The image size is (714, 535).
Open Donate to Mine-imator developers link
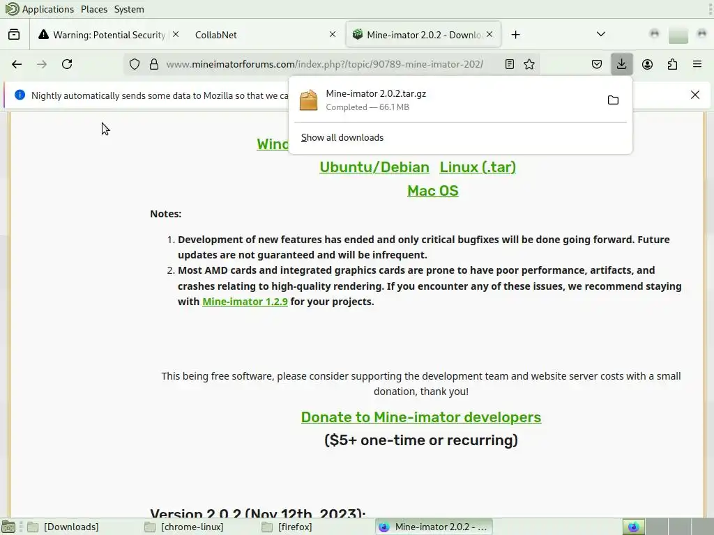(x=420, y=417)
